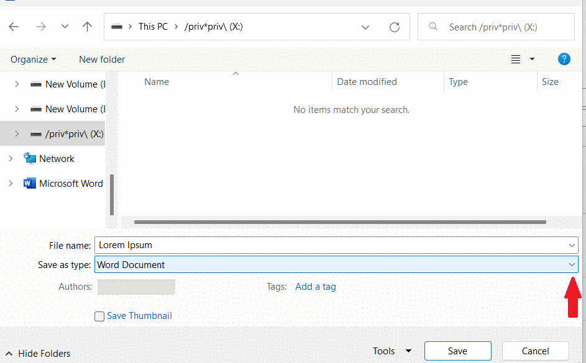586x363 pixels.
Task: Refresh the current folder view
Action: [x=395, y=27]
